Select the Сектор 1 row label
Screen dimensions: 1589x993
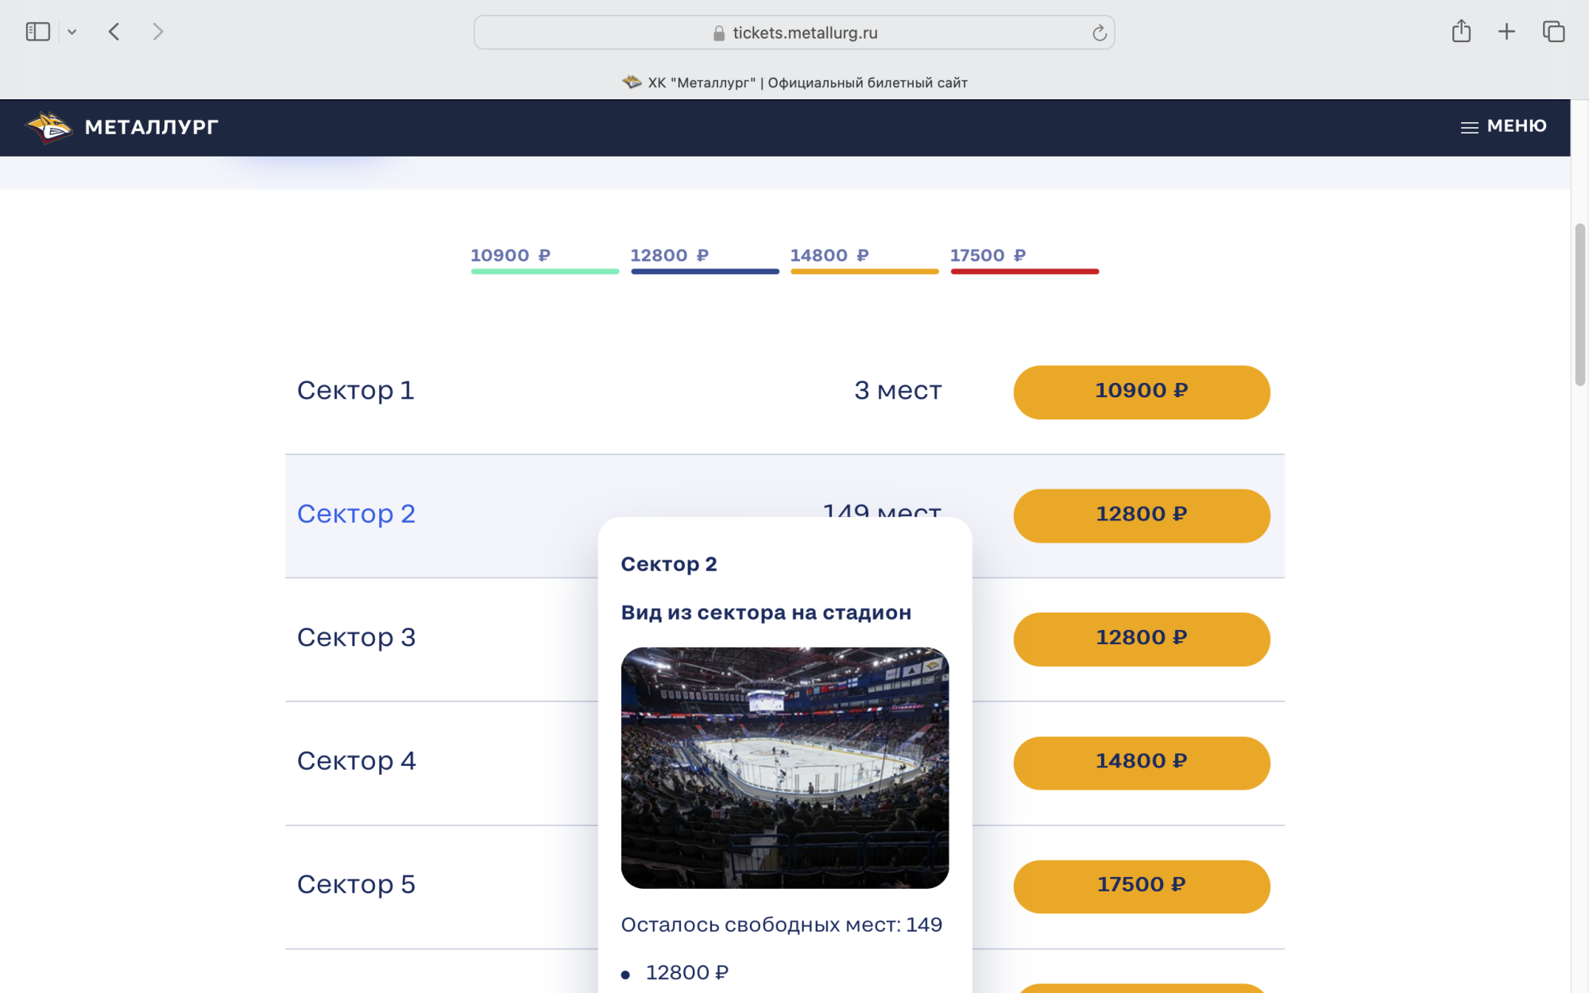pos(356,391)
